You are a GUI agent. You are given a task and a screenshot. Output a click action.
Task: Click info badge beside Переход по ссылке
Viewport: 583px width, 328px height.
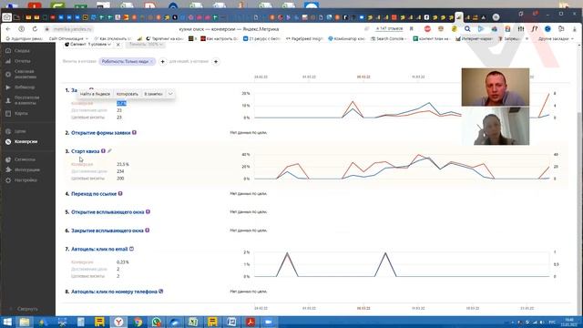coord(120,193)
